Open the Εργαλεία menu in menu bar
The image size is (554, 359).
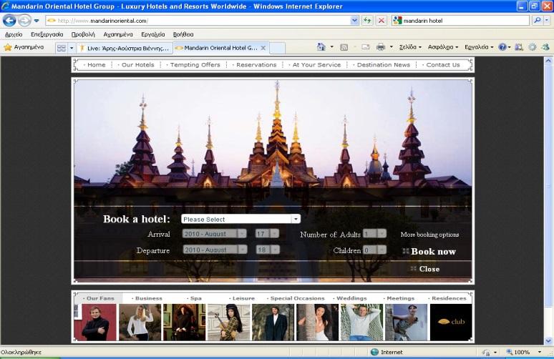[152, 34]
